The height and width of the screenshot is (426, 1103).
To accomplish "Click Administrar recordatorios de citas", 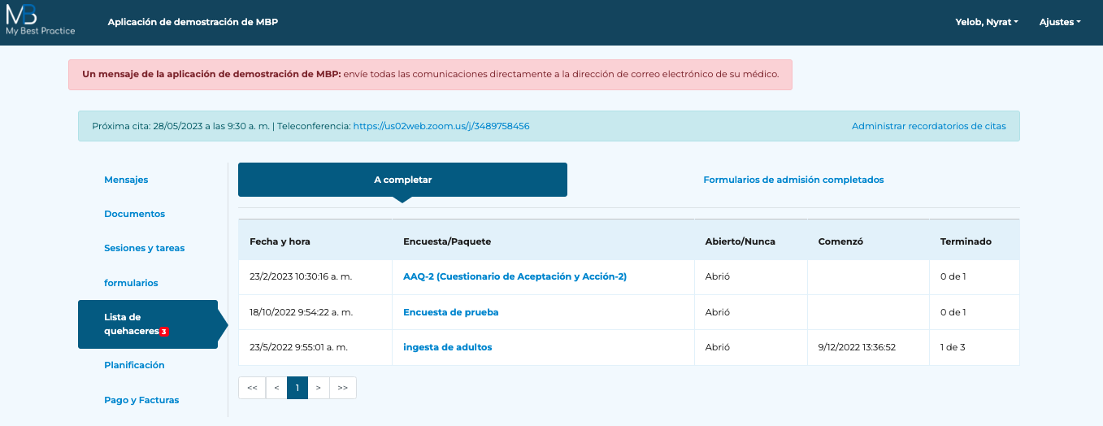I will point(928,126).
